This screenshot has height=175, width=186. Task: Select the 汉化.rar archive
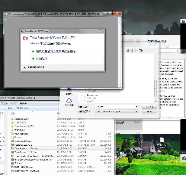click(x=17, y=163)
